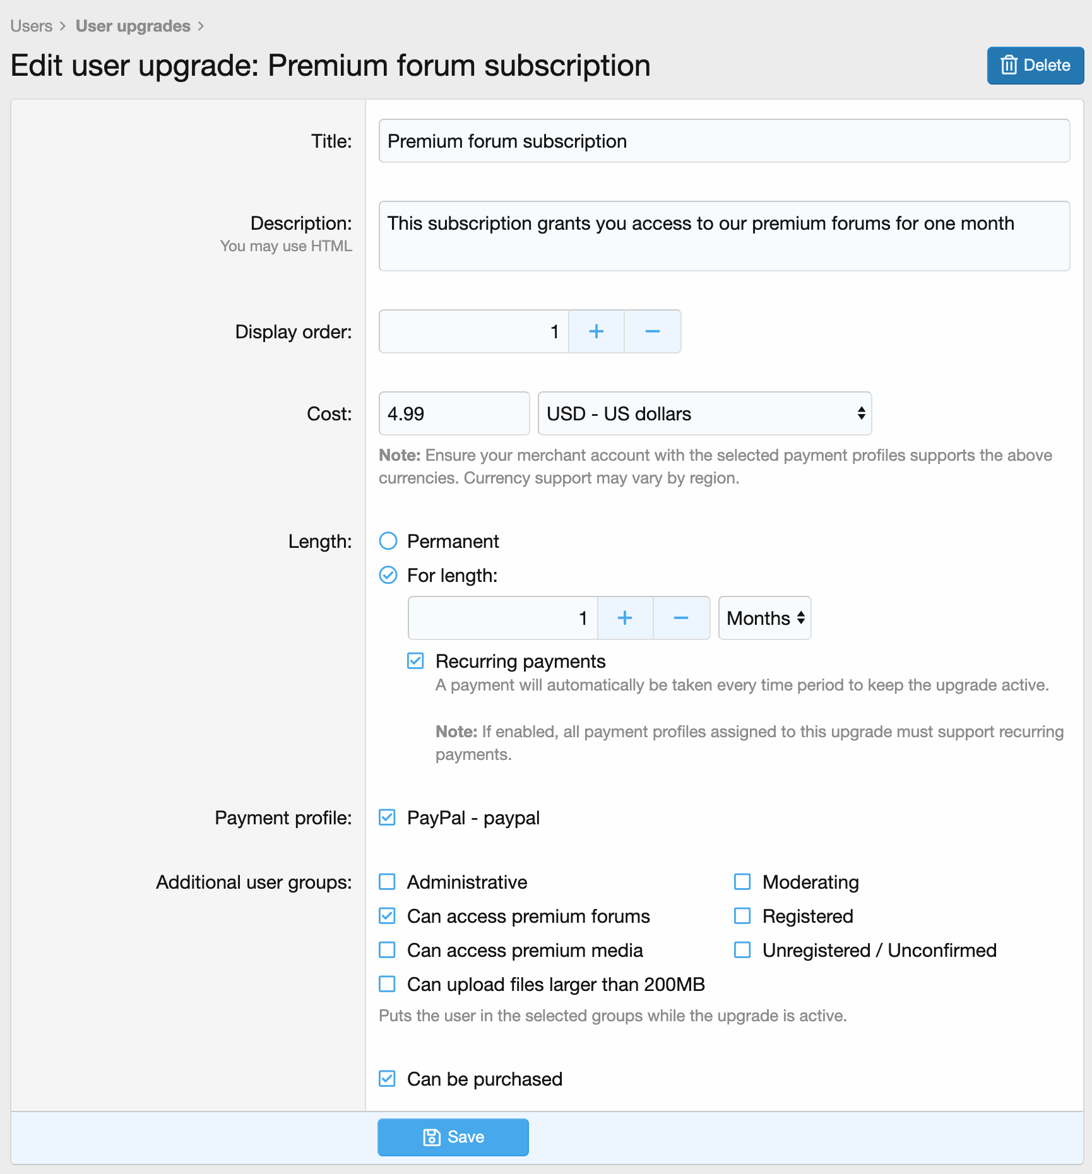Enable the Administrative user group
Image resolution: width=1092 pixels, height=1174 pixels.
[x=387, y=882]
